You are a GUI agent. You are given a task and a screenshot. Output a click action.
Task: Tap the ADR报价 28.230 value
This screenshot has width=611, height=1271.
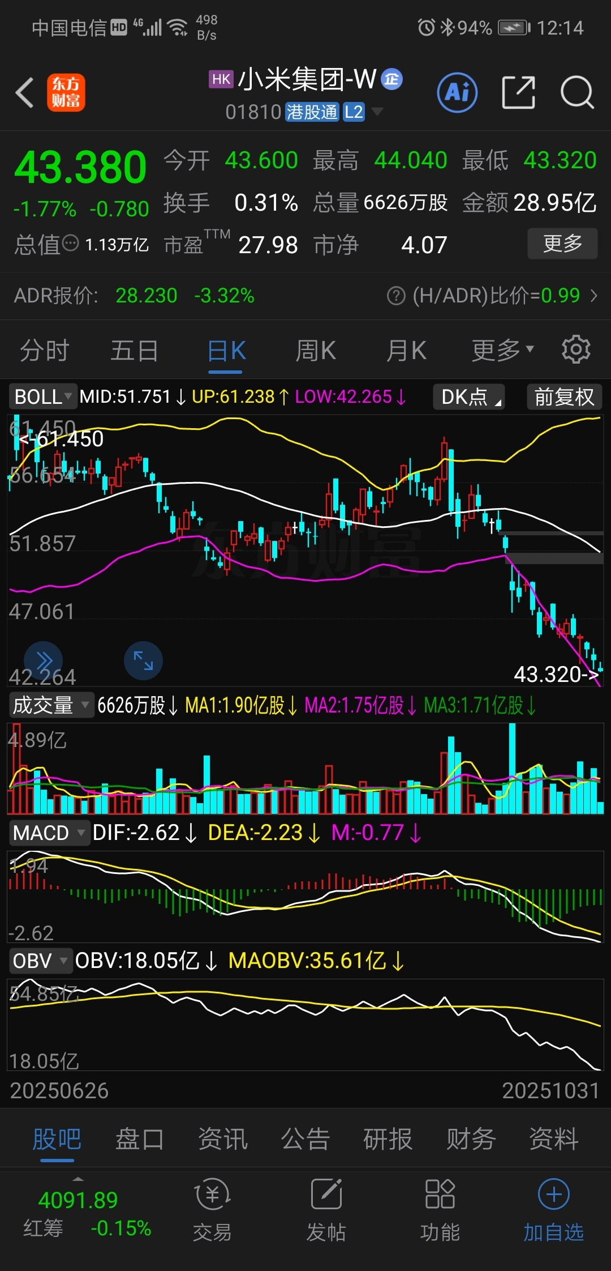tap(147, 296)
